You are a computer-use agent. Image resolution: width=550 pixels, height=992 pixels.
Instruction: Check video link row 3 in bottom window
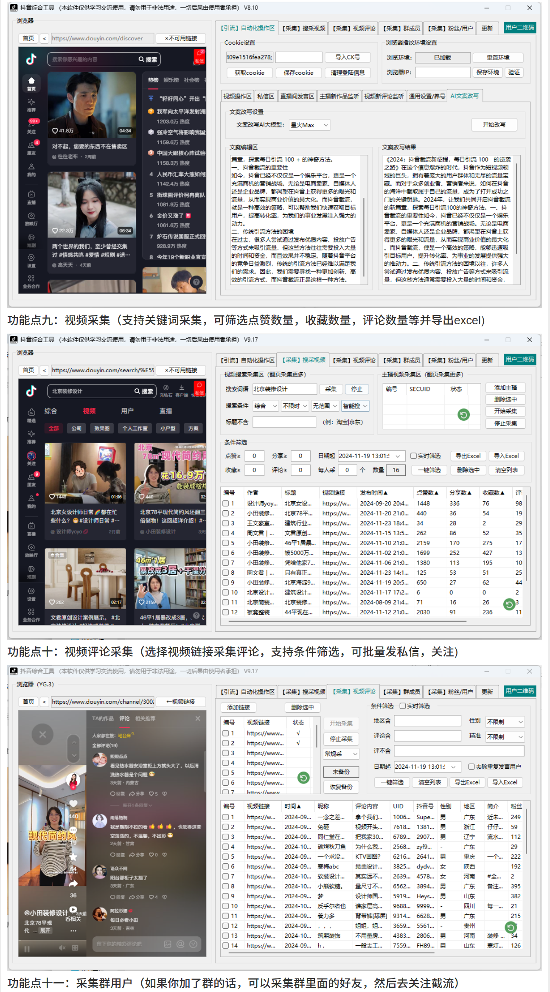coord(226,753)
